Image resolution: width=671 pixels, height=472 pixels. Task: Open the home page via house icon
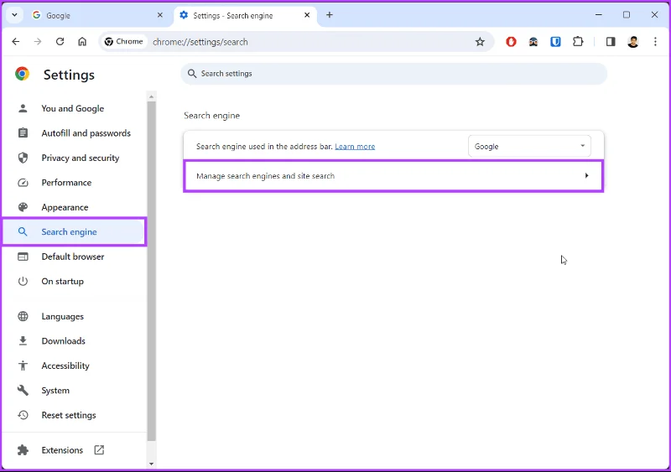(x=82, y=42)
